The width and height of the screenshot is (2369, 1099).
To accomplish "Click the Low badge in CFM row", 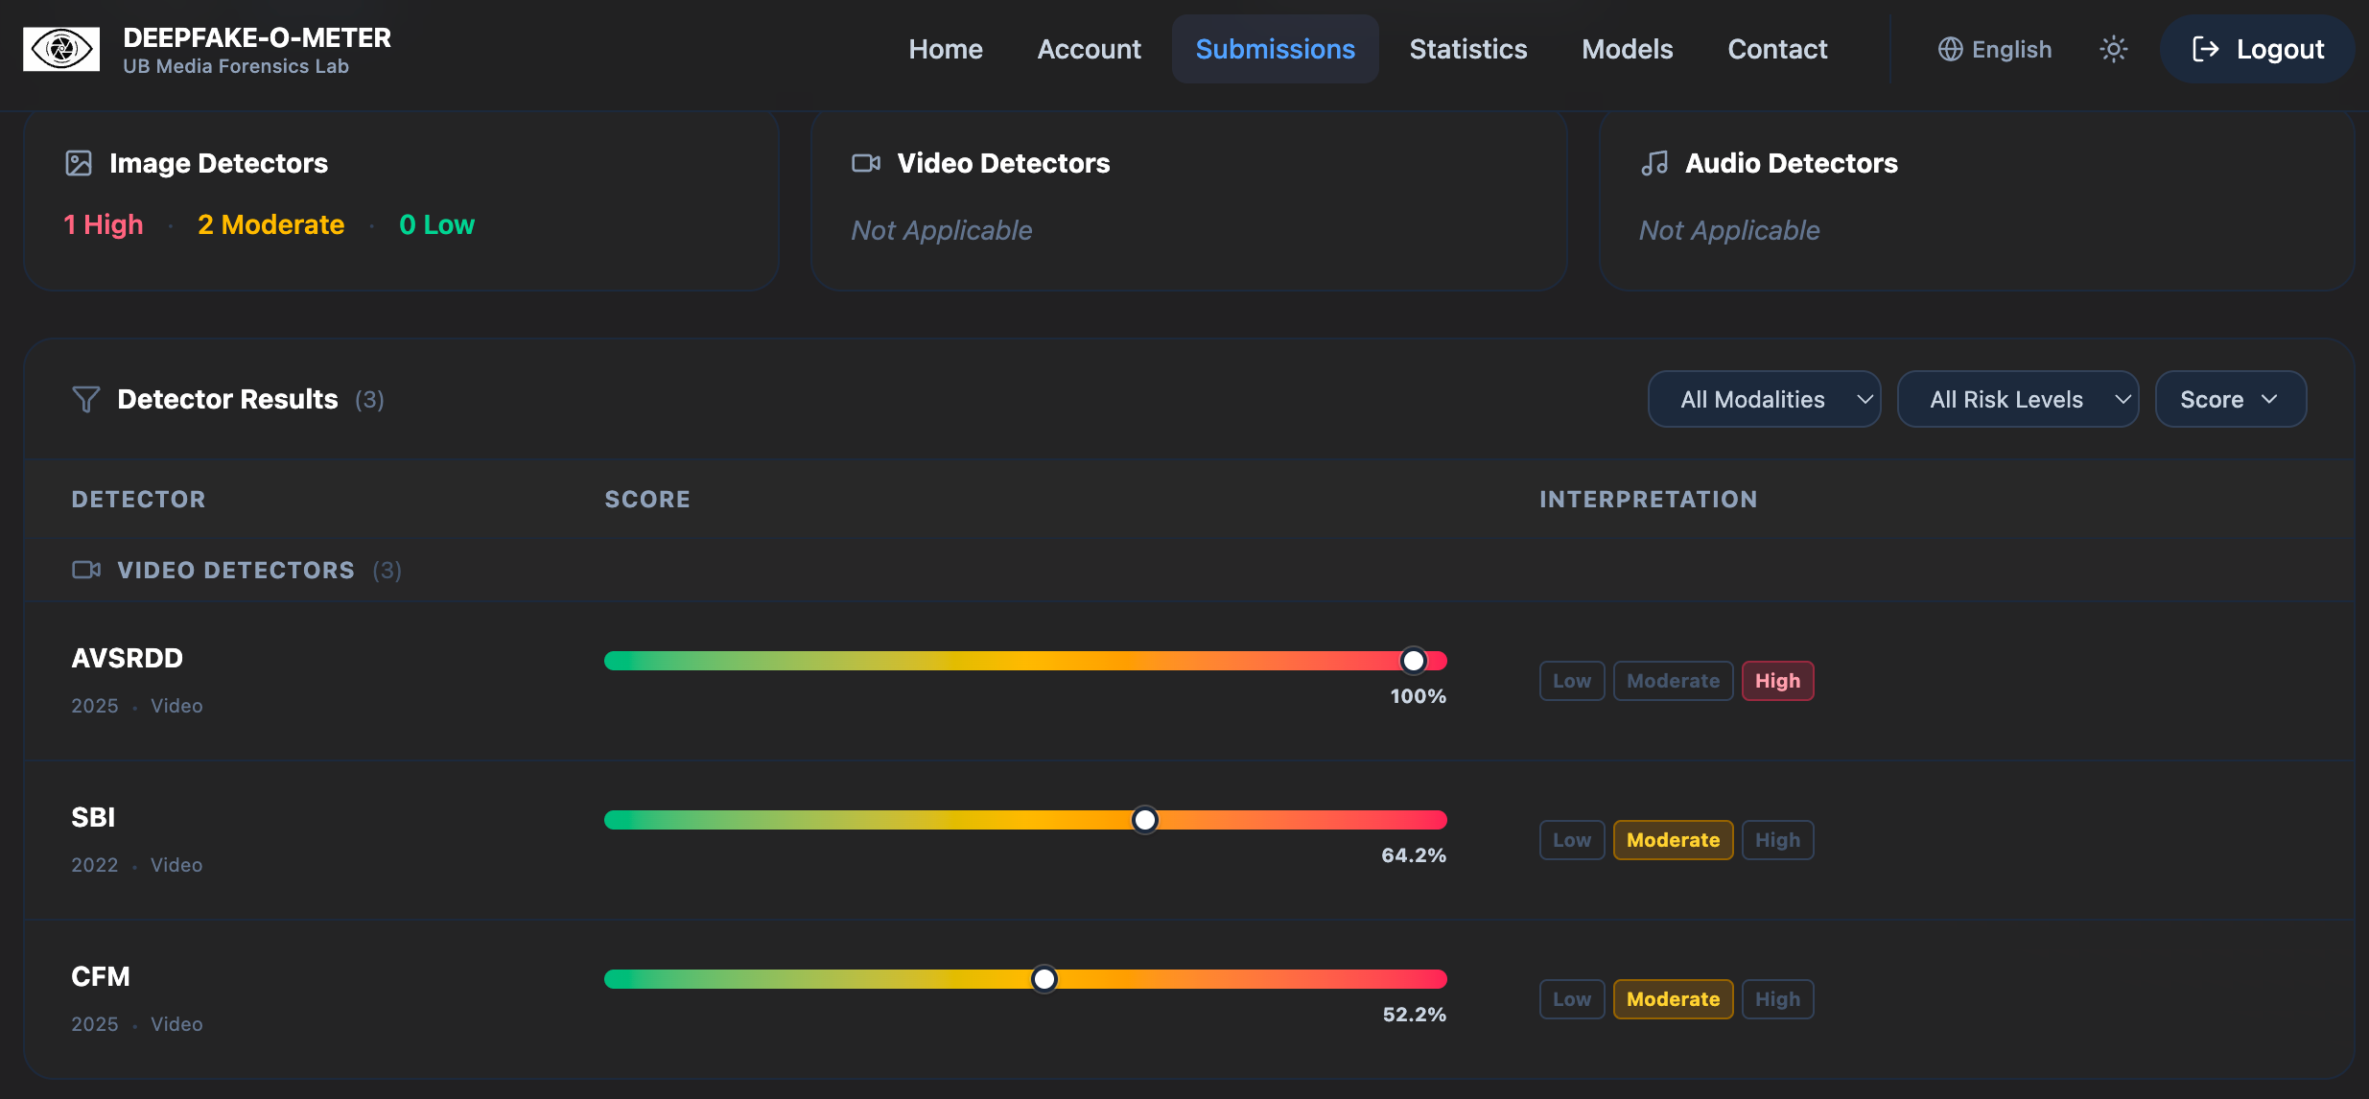I will (1572, 999).
